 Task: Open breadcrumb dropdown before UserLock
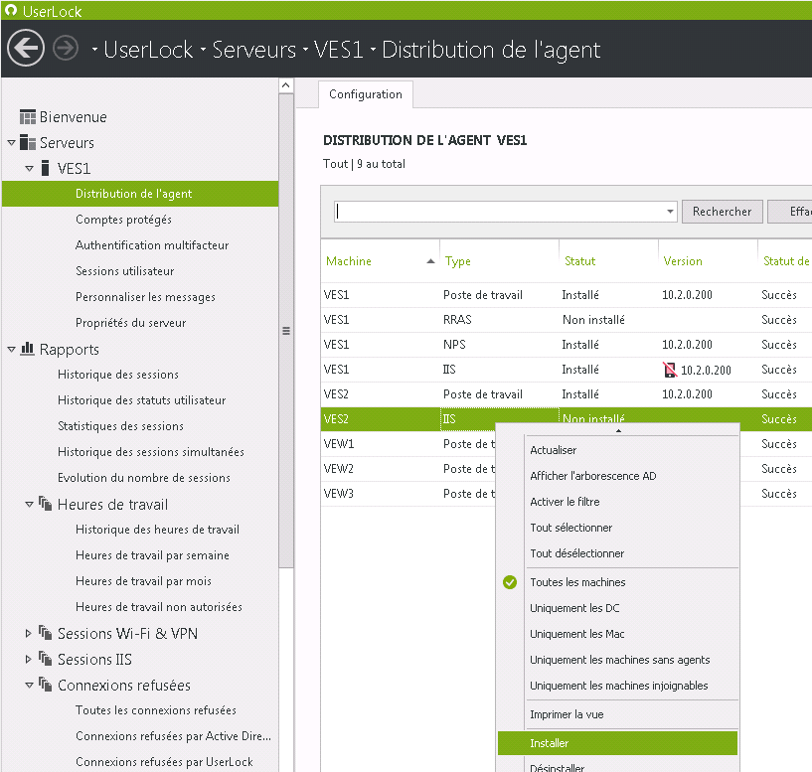click(x=94, y=50)
